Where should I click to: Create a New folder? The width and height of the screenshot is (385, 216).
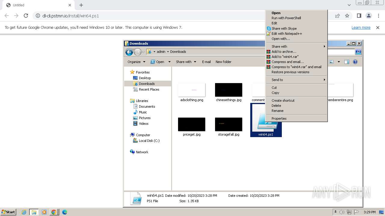[223, 62]
